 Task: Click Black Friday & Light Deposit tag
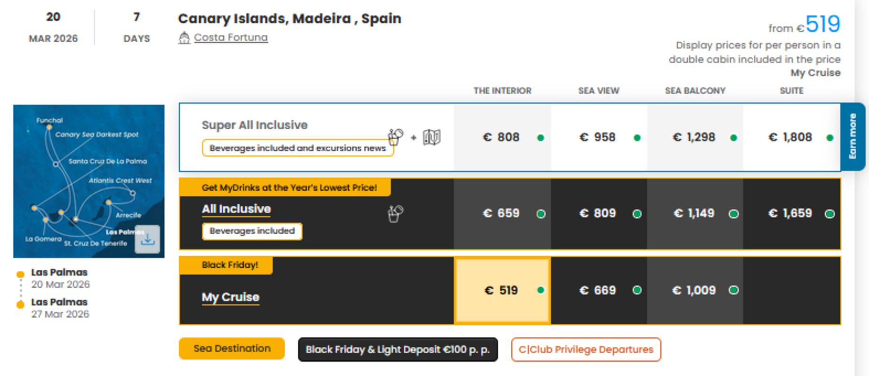click(398, 350)
